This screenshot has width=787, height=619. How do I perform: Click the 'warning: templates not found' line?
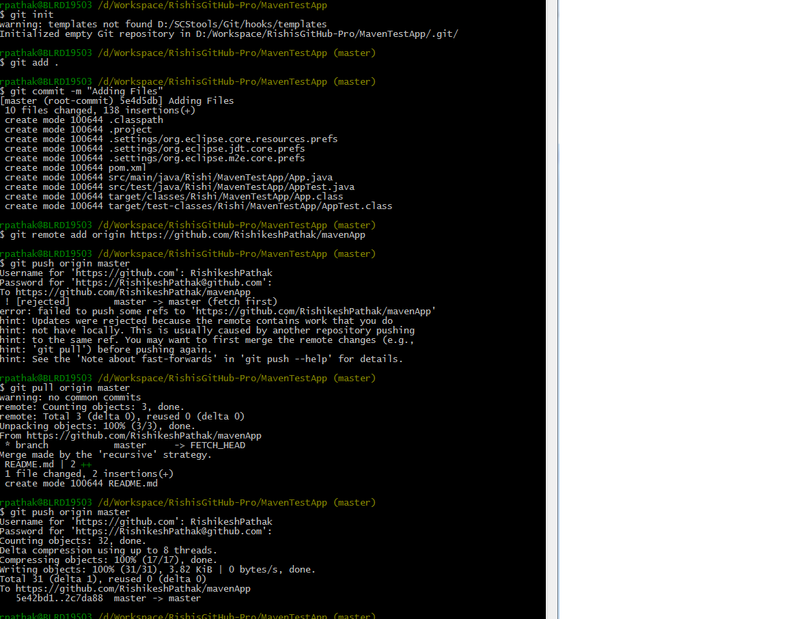click(x=163, y=24)
